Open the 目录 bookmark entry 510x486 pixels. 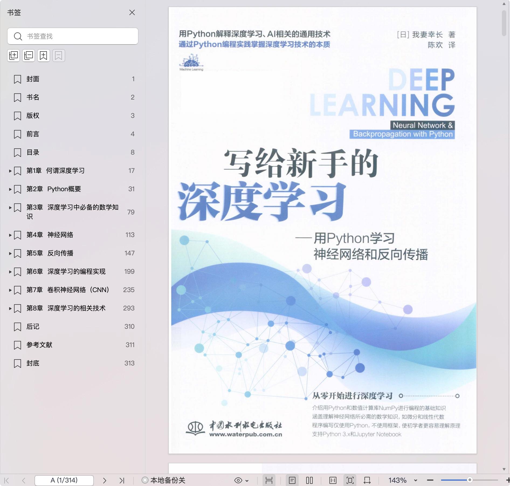[x=33, y=152]
